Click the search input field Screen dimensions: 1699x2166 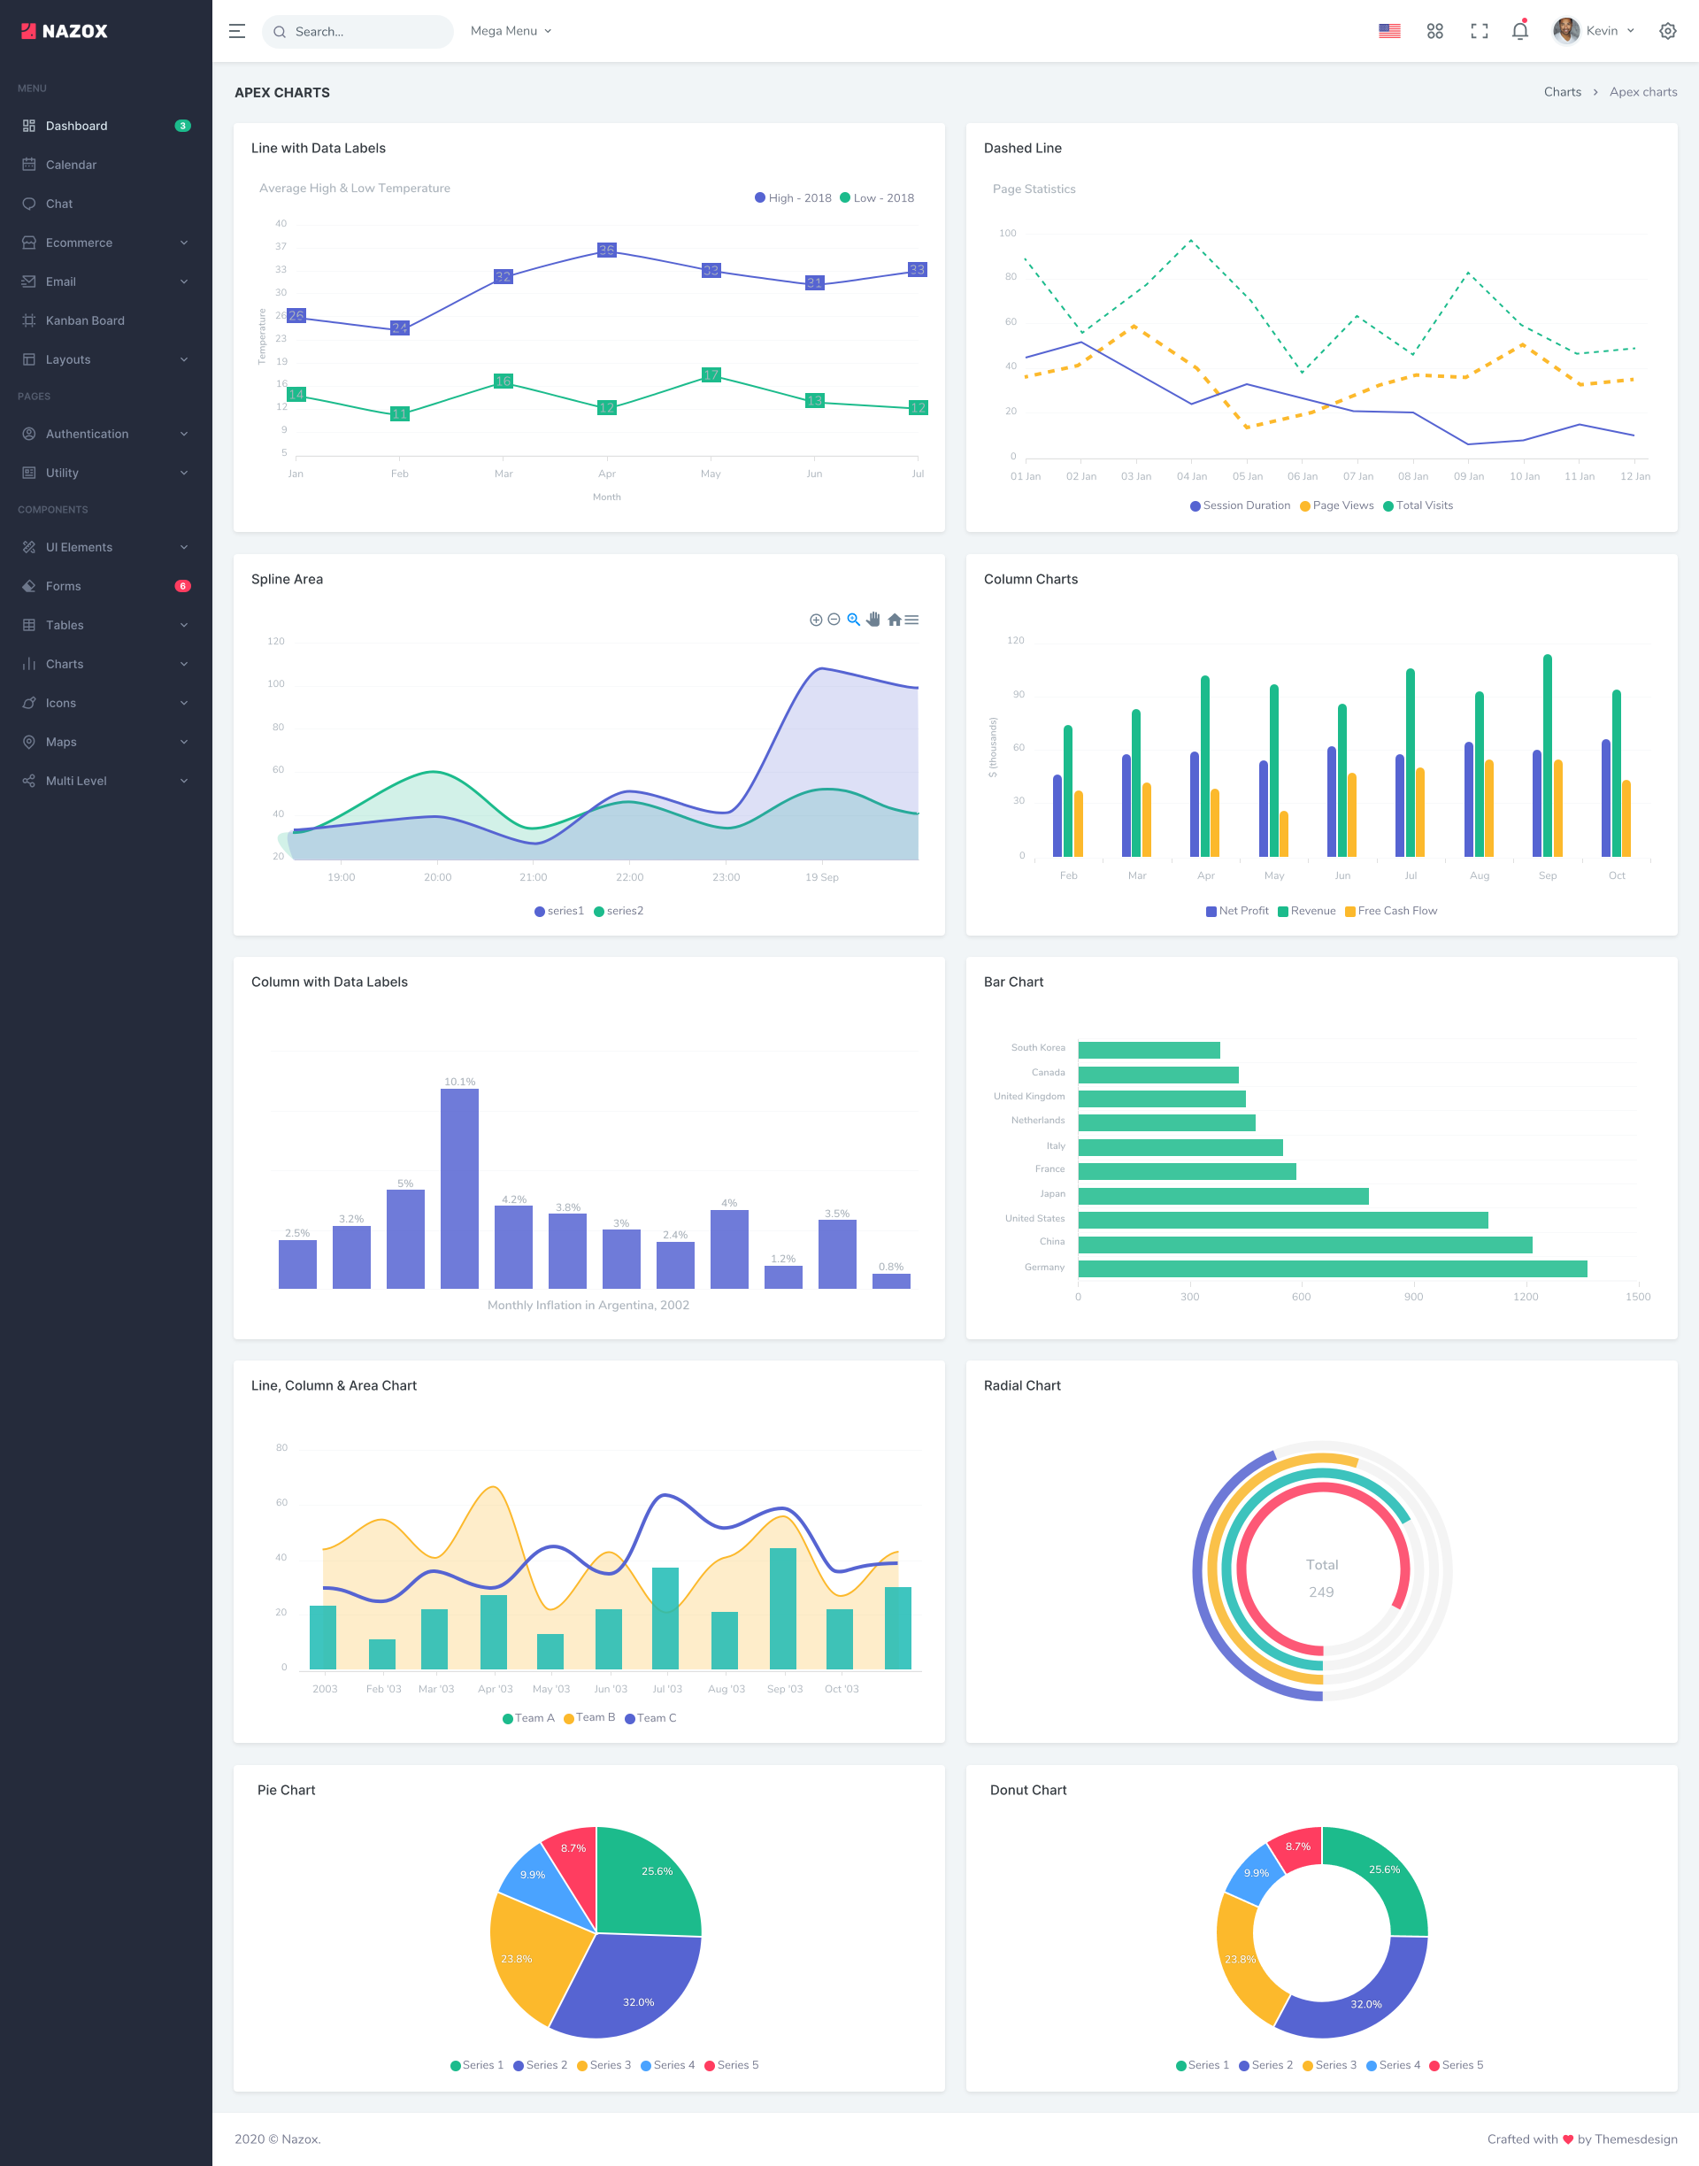click(x=357, y=31)
